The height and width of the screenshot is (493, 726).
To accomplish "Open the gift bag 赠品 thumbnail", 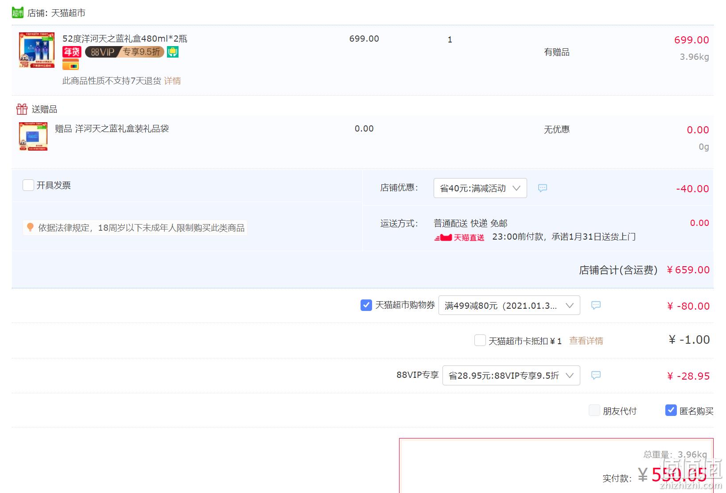I will click(33, 136).
